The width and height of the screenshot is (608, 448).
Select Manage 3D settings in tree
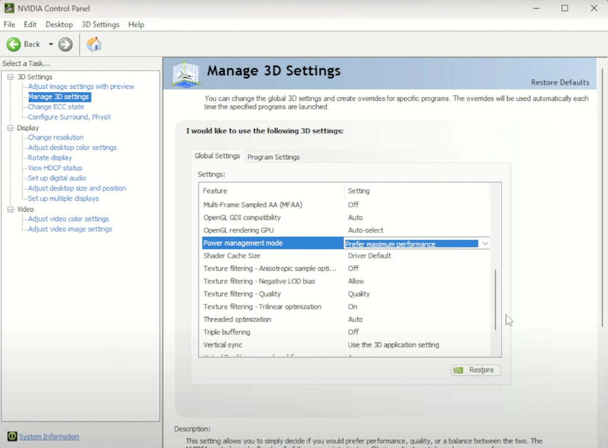click(59, 97)
